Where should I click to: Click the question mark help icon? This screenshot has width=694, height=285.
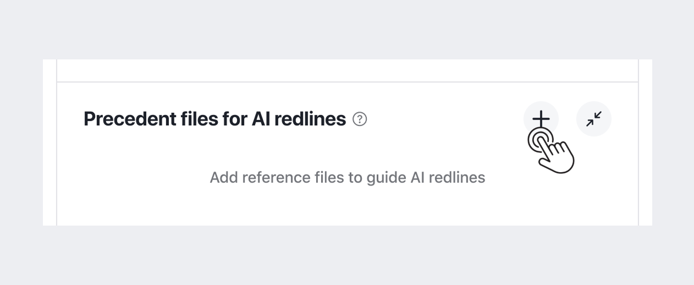[360, 119]
